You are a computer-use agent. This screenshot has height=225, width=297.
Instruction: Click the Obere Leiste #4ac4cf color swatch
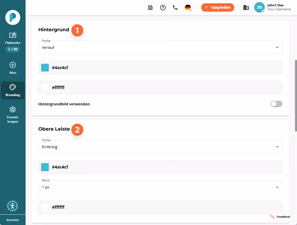(45, 167)
